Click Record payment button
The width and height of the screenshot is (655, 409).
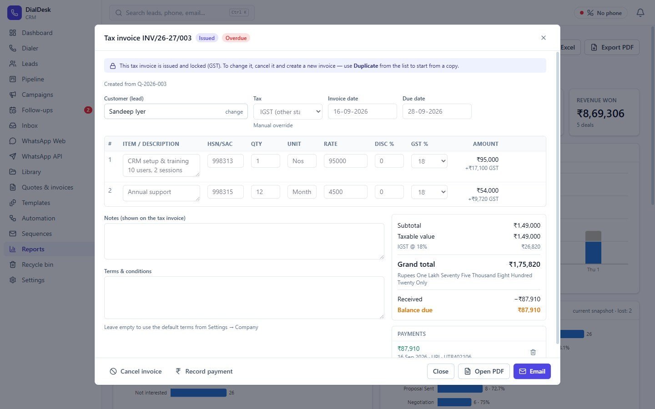point(204,371)
